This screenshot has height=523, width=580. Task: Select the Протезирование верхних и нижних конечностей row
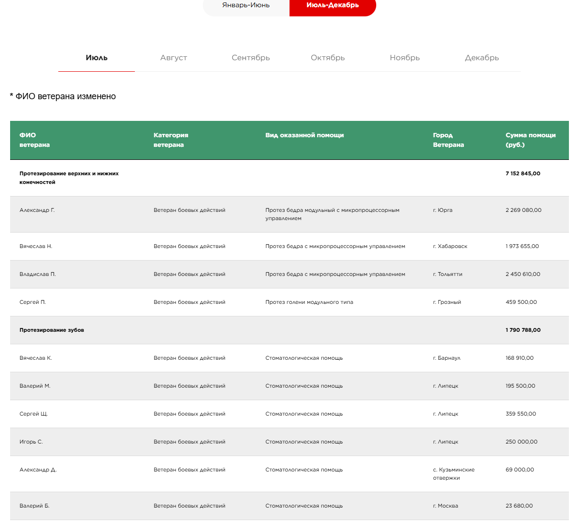point(69,178)
